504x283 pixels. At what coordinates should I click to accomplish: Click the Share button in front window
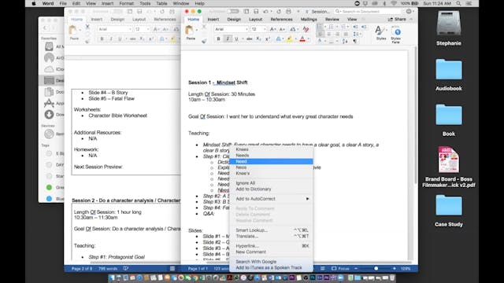397,19
